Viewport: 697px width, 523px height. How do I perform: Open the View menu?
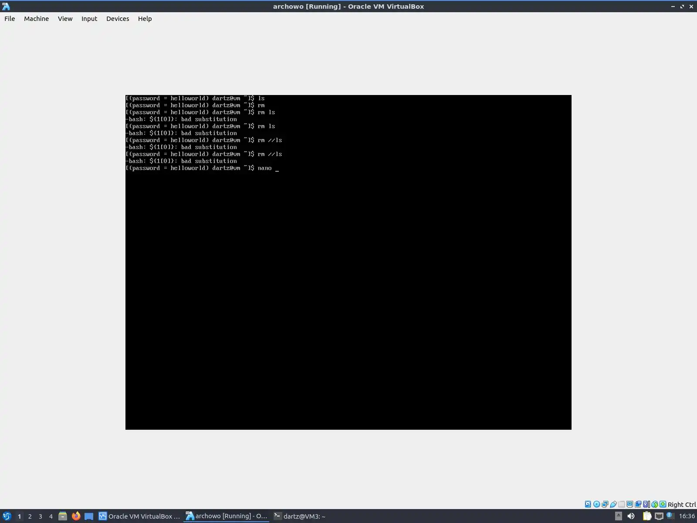pyautogui.click(x=65, y=19)
